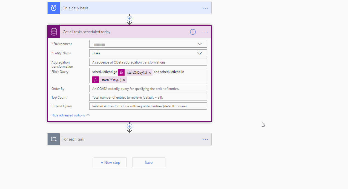
Task: Click the recurrence clock icon on the daily trigger
Action: (x=53, y=8)
